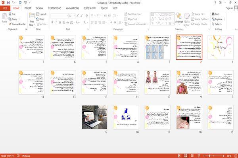Screen dimensions: 238x158
Task: Click Format Painter
Action: coord(17,24)
